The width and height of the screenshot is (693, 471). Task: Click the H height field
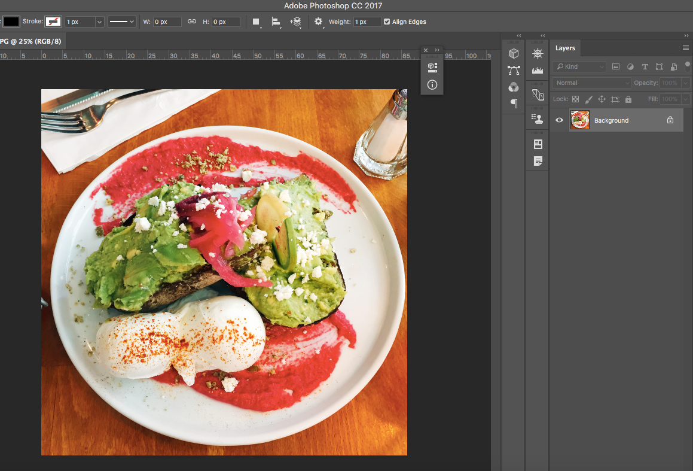[226, 22]
